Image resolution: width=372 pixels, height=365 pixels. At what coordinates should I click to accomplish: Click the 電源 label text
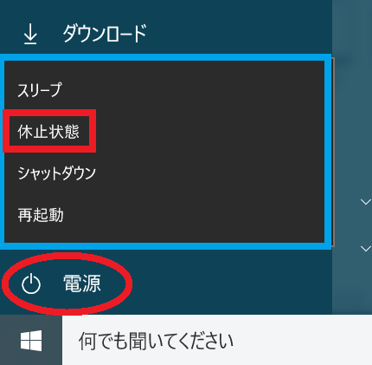[82, 284]
